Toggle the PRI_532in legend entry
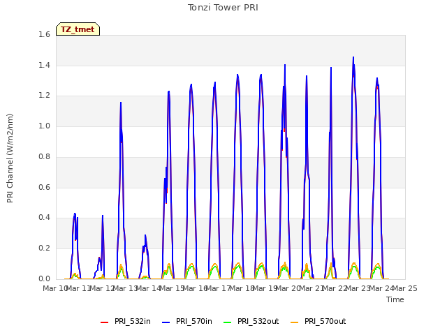 tap(126, 321)
